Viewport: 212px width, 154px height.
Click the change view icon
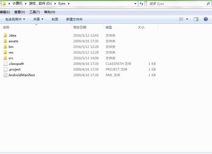pyautogui.click(x=181, y=19)
